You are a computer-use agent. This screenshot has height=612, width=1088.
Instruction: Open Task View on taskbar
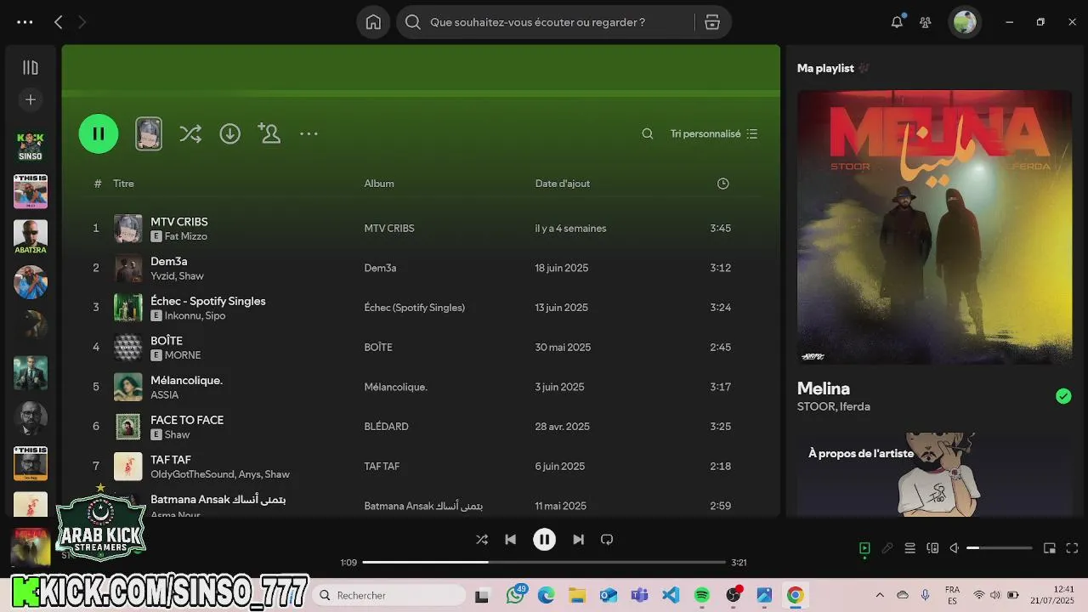482,595
